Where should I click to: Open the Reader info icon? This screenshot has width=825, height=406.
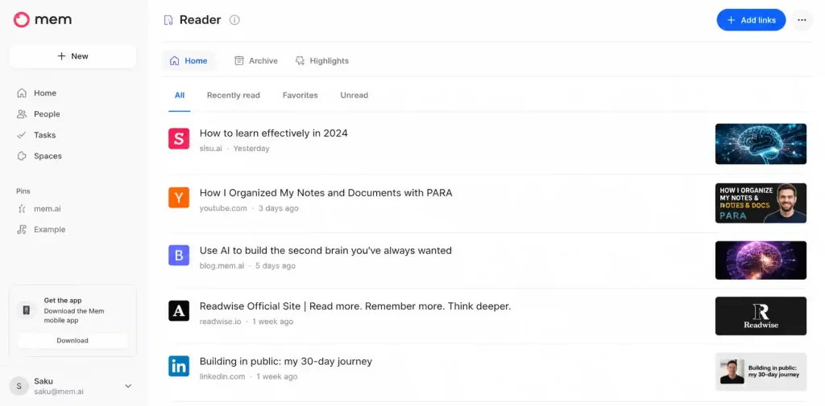click(234, 20)
